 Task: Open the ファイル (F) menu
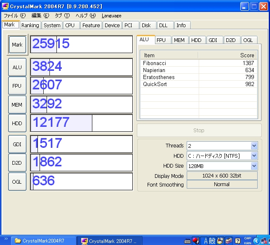point(15,16)
